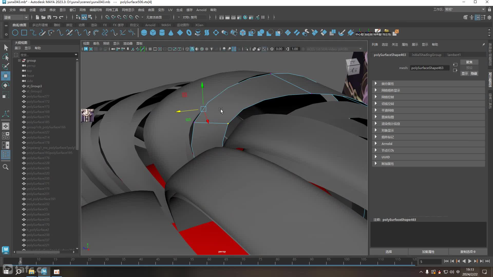Screen dimensions: 493x277
Task: Toggle smooth shade all in viewport
Action: 192,49
